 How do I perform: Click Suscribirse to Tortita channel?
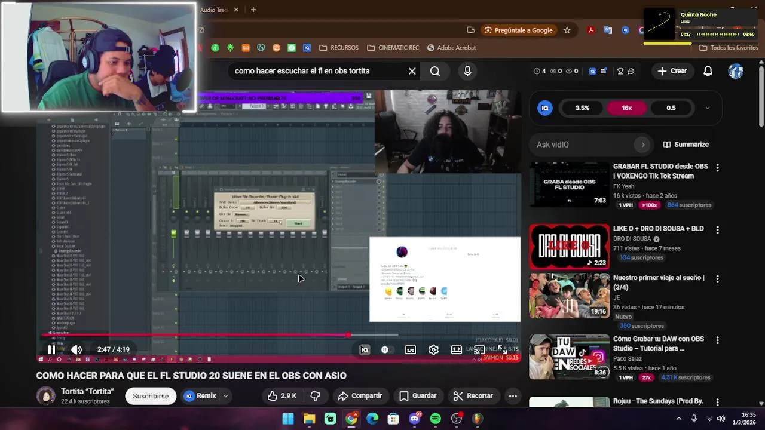click(151, 396)
